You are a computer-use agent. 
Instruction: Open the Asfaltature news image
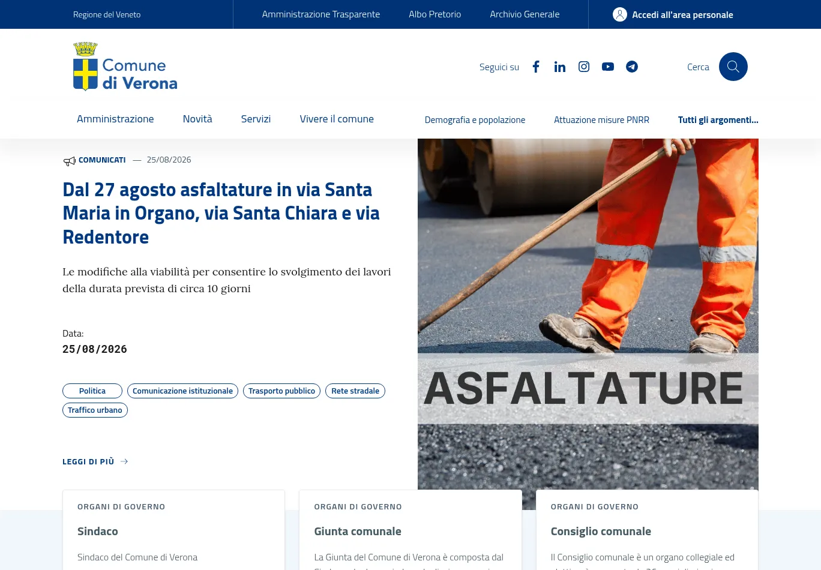[588, 324]
